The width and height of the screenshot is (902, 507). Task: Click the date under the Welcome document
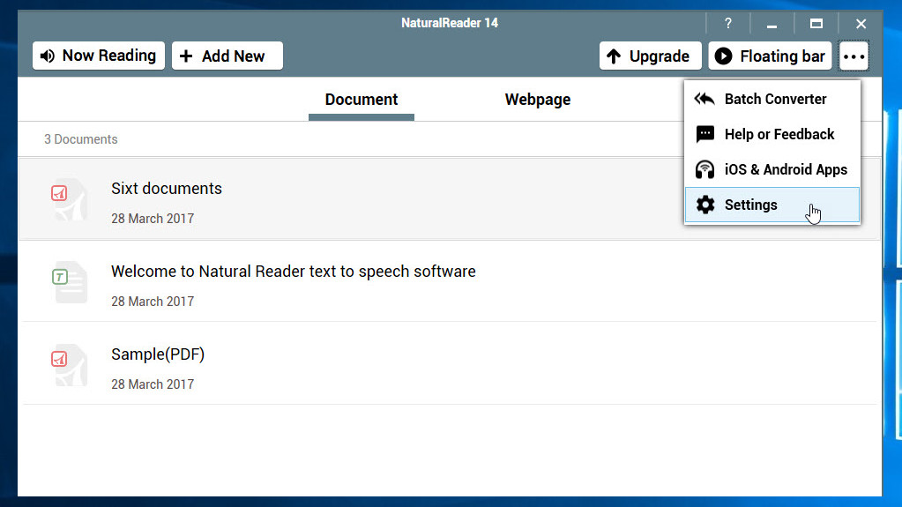coord(153,302)
